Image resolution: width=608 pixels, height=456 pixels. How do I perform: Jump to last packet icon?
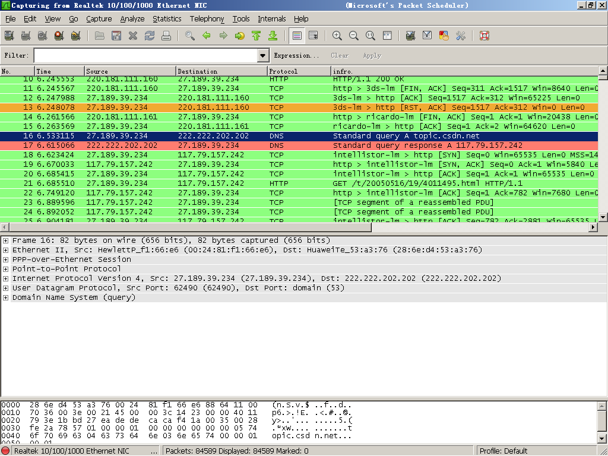point(273,36)
